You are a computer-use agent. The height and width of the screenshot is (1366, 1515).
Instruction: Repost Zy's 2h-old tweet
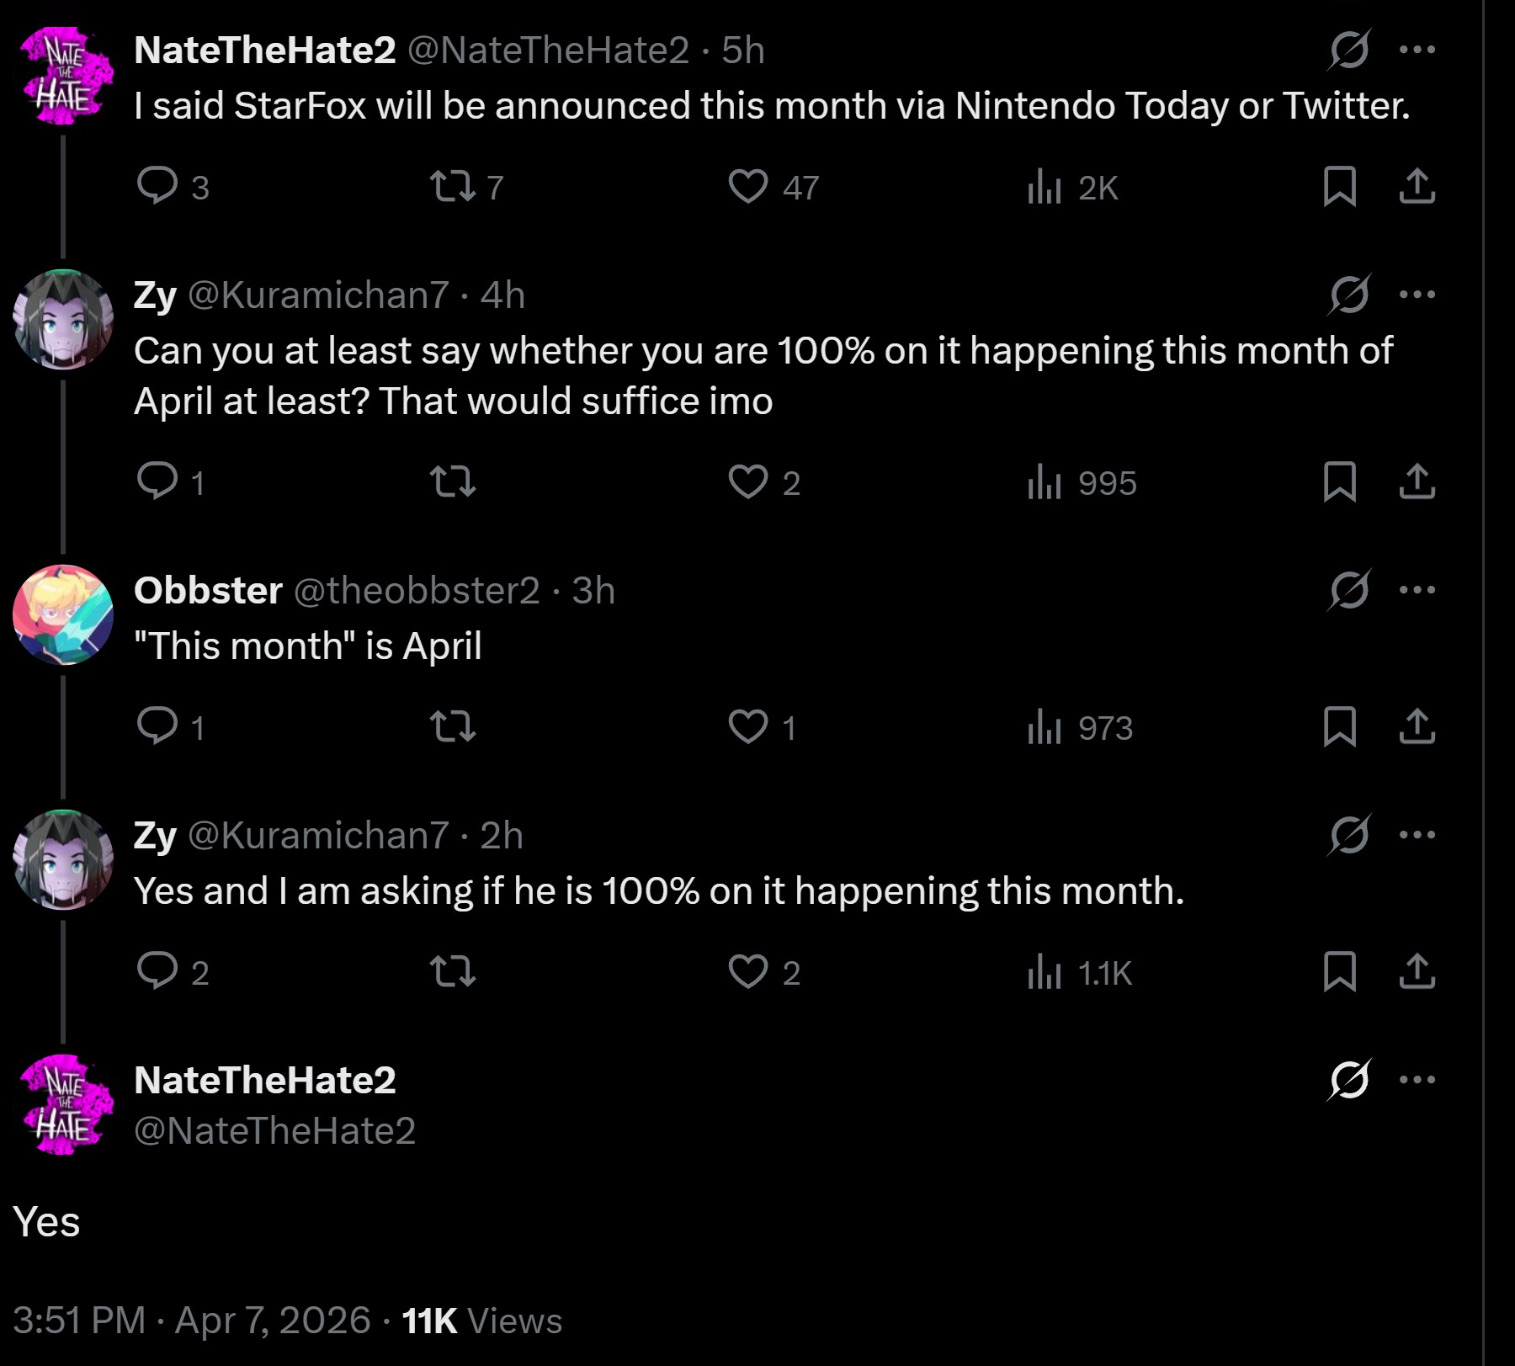453,972
